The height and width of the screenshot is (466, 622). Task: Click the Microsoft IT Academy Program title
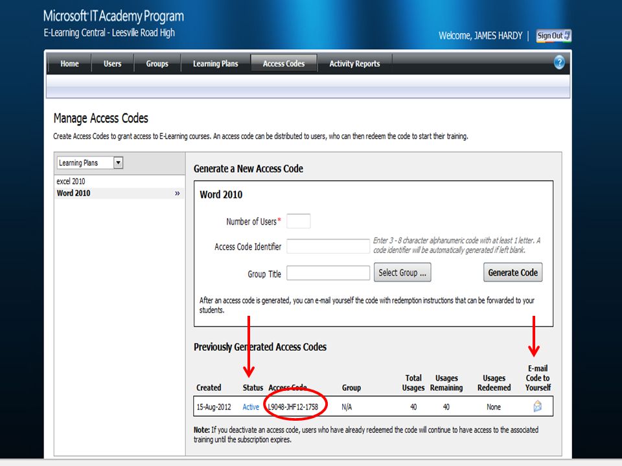(x=113, y=16)
